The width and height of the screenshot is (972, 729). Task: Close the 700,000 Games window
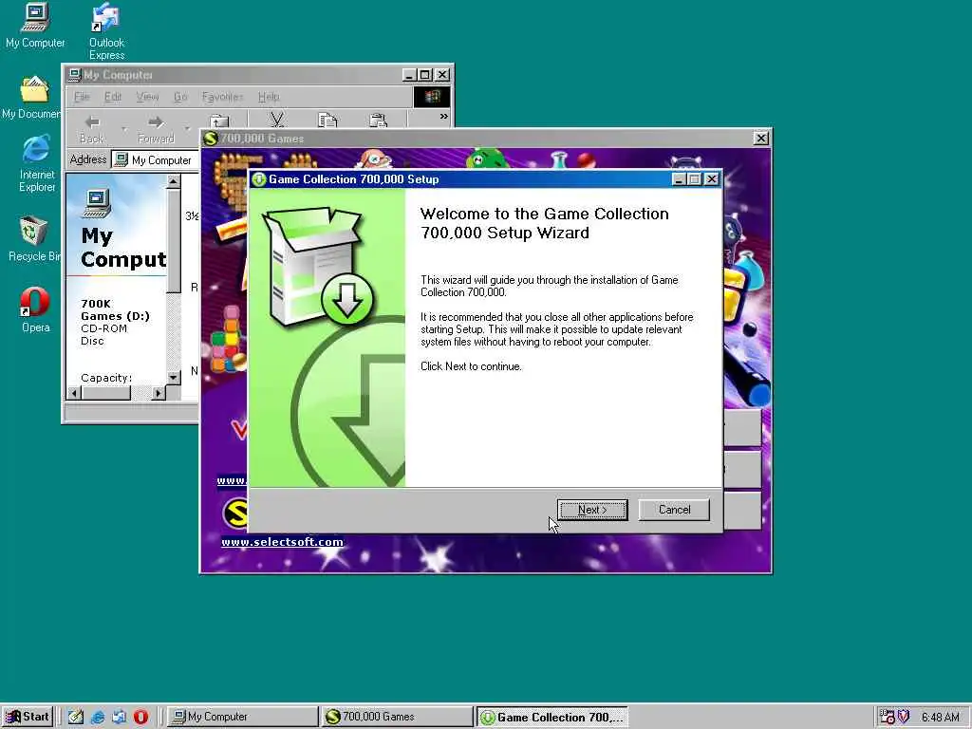(x=760, y=139)
